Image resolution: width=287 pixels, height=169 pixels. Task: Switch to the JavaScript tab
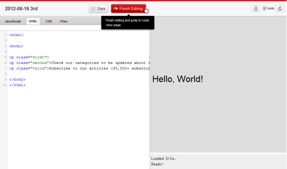pyautogui.click(x=13, y=21)
